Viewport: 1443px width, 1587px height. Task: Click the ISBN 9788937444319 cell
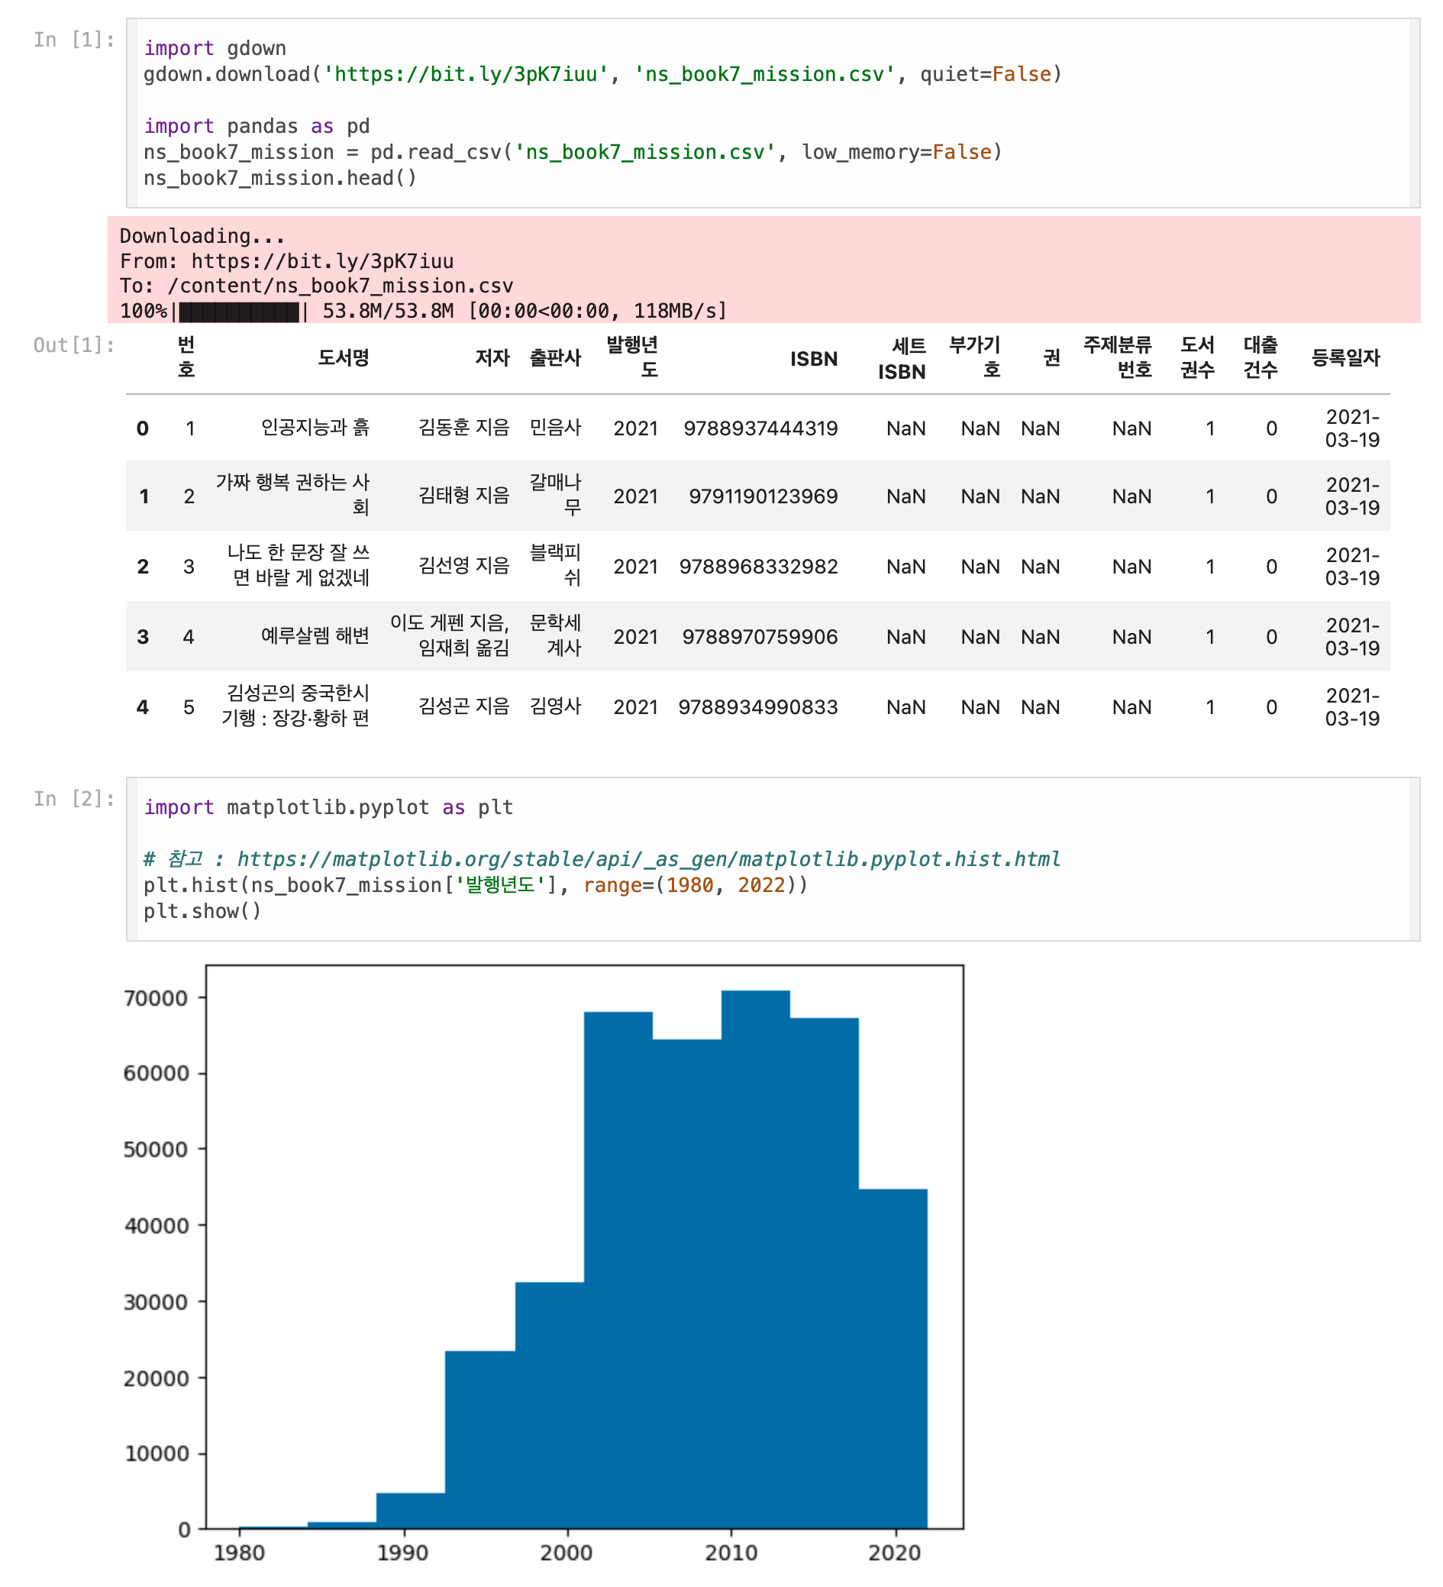tap(761, 428)
